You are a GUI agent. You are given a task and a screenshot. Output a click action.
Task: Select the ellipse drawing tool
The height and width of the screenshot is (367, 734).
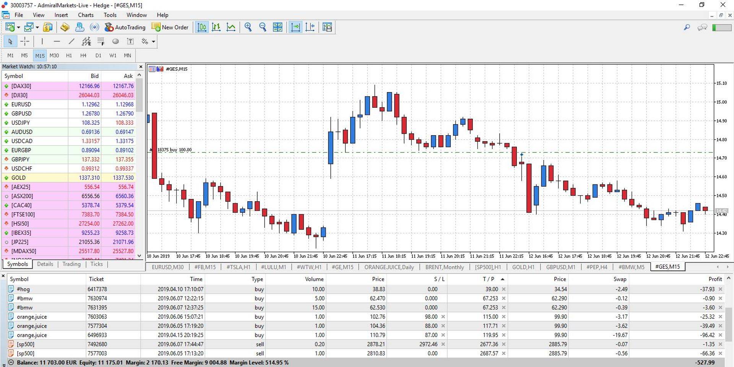click(x=115, y=41)
